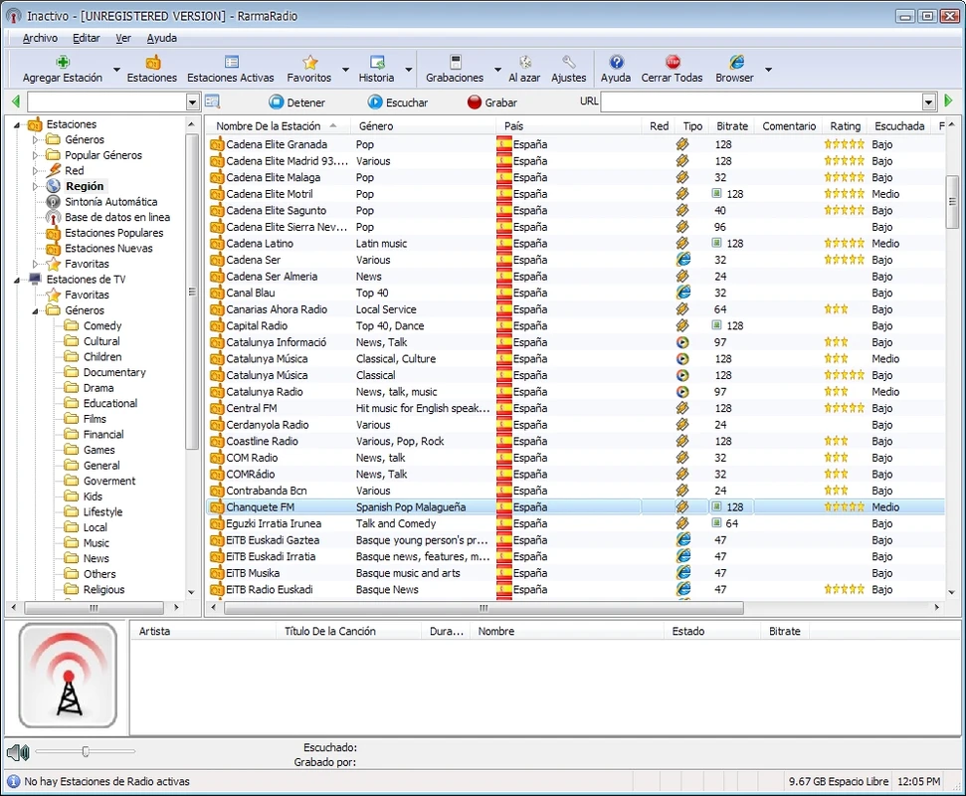Click the volume slider handle
The image size is (966, 796).
86,751
